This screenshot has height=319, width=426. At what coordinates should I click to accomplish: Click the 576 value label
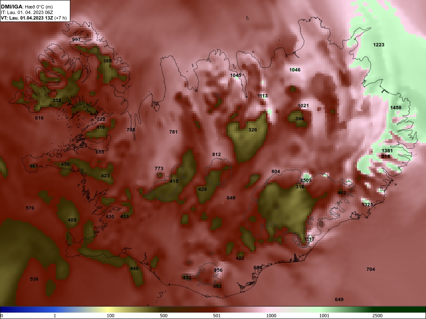[x=30, y=208]
